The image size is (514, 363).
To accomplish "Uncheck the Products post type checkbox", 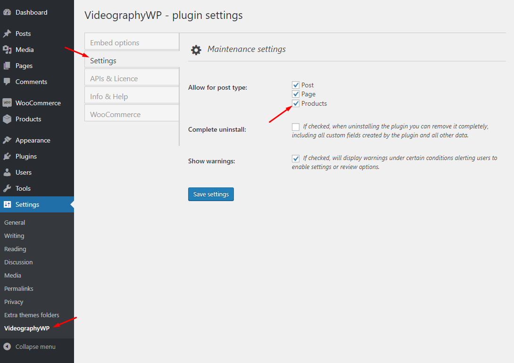I will click(296, 103).
